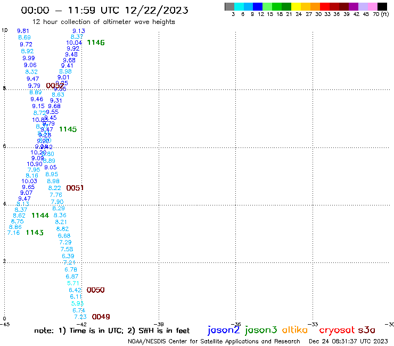This screenshot has width=394, height=346.
Task: Click the wave height value 7.16
Action: [13, 233]
